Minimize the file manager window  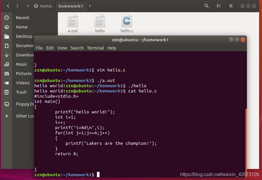(x=243, y=6)
